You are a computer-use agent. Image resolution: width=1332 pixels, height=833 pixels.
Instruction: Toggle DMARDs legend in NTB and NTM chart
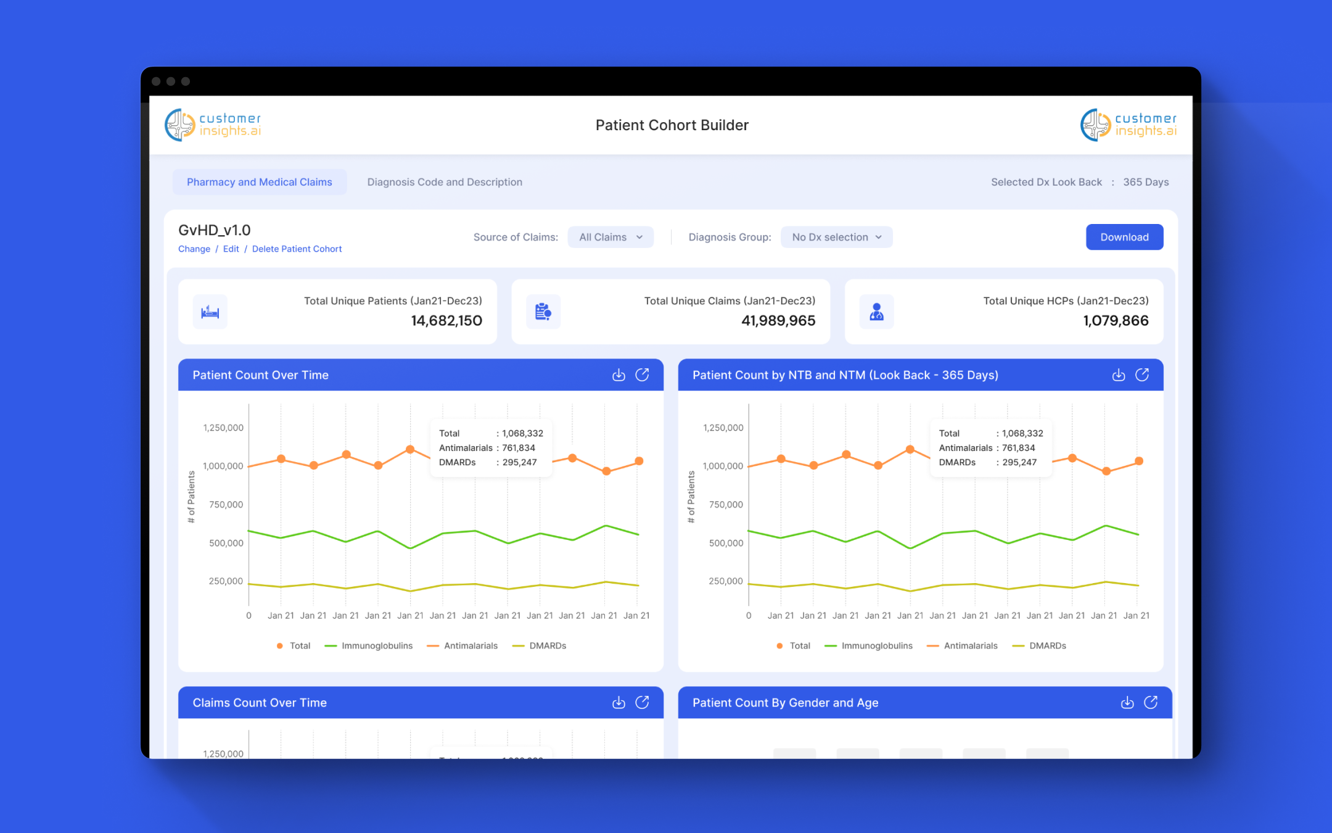(x=1047, y=646)
